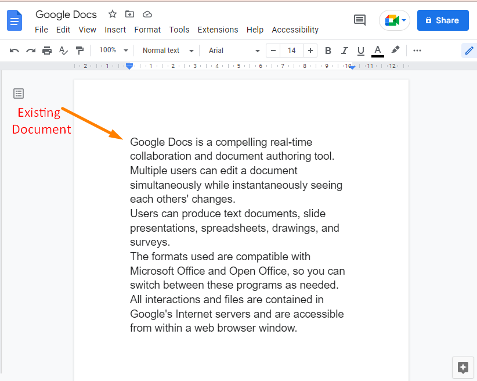The width and height of the screenshot is (477, 381).
Task: Print the document with printer icon
Action: pos(47,51)
